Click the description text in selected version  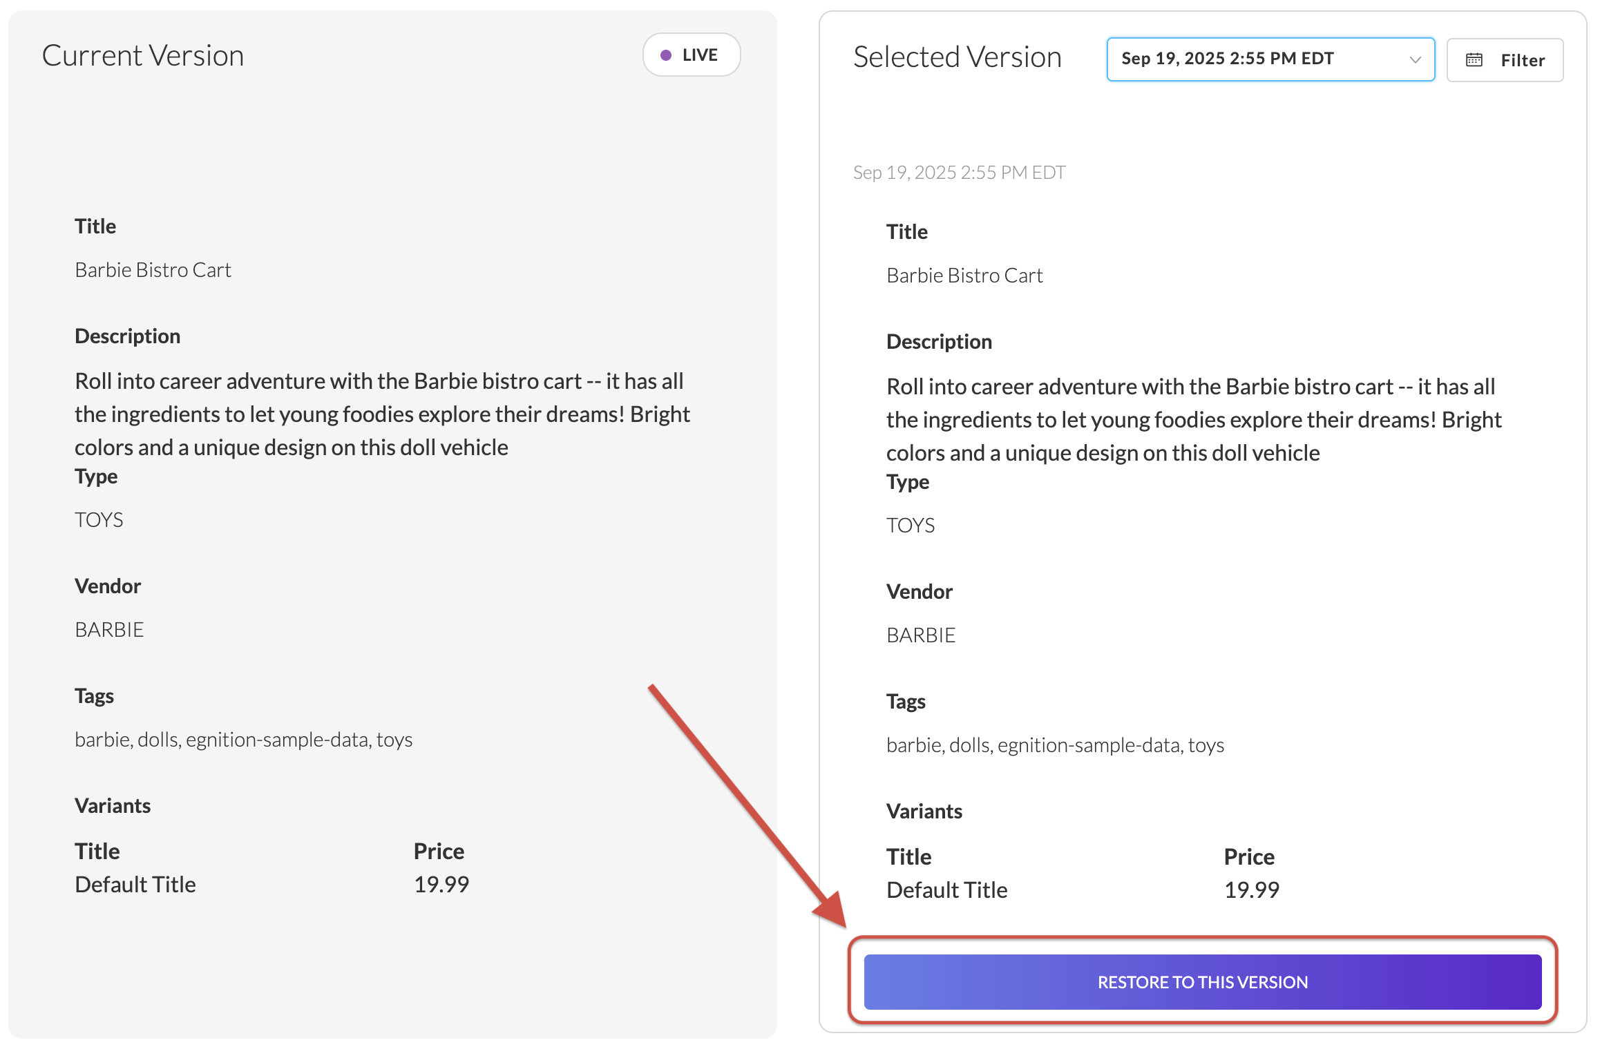pyautogui.click(x=1194, y=420)
